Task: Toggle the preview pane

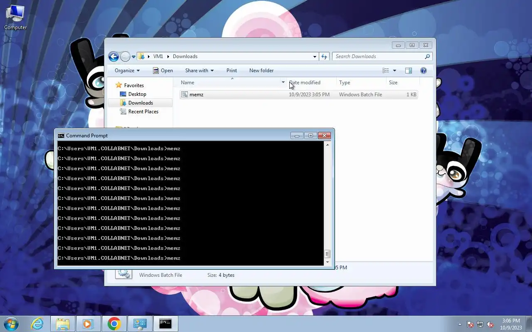Action: coord(409,71)
